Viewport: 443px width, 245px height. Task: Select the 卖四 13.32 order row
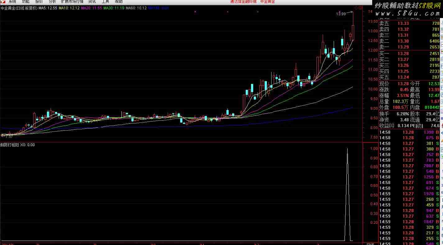tap(409, 29)
